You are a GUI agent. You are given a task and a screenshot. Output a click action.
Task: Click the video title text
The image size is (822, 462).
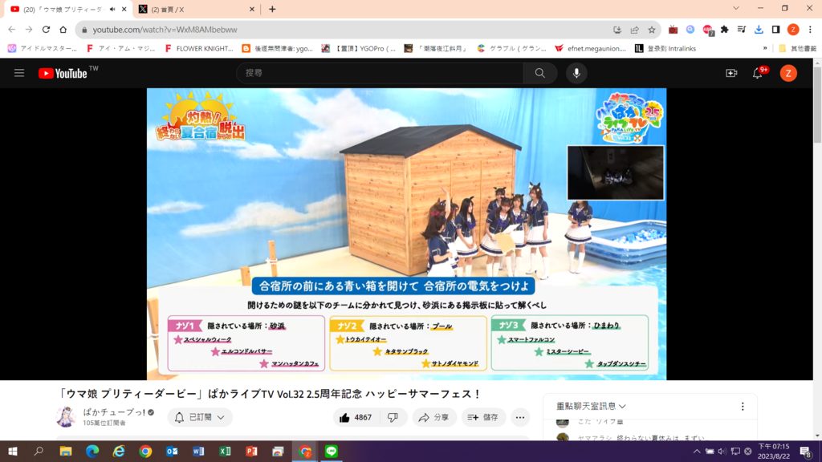pos(269,394)
